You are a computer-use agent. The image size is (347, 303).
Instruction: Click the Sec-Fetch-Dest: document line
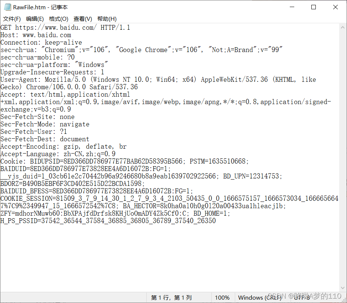tap(45, 139)
